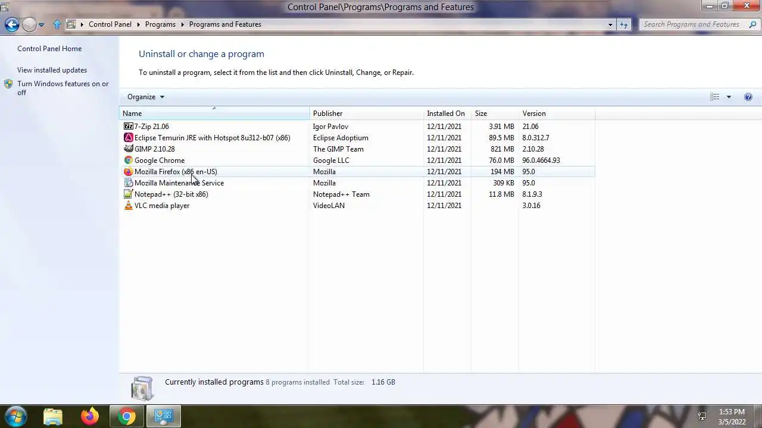Click the Igor Pavlov publisher cell
This screenshot has height=428, width=762.
330,126
